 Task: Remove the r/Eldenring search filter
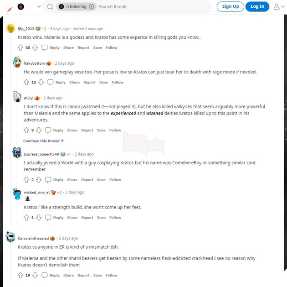point(91,7)
